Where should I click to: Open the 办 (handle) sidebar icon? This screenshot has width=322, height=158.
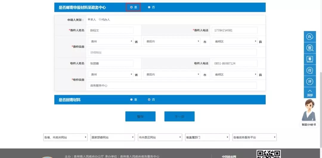310,37
